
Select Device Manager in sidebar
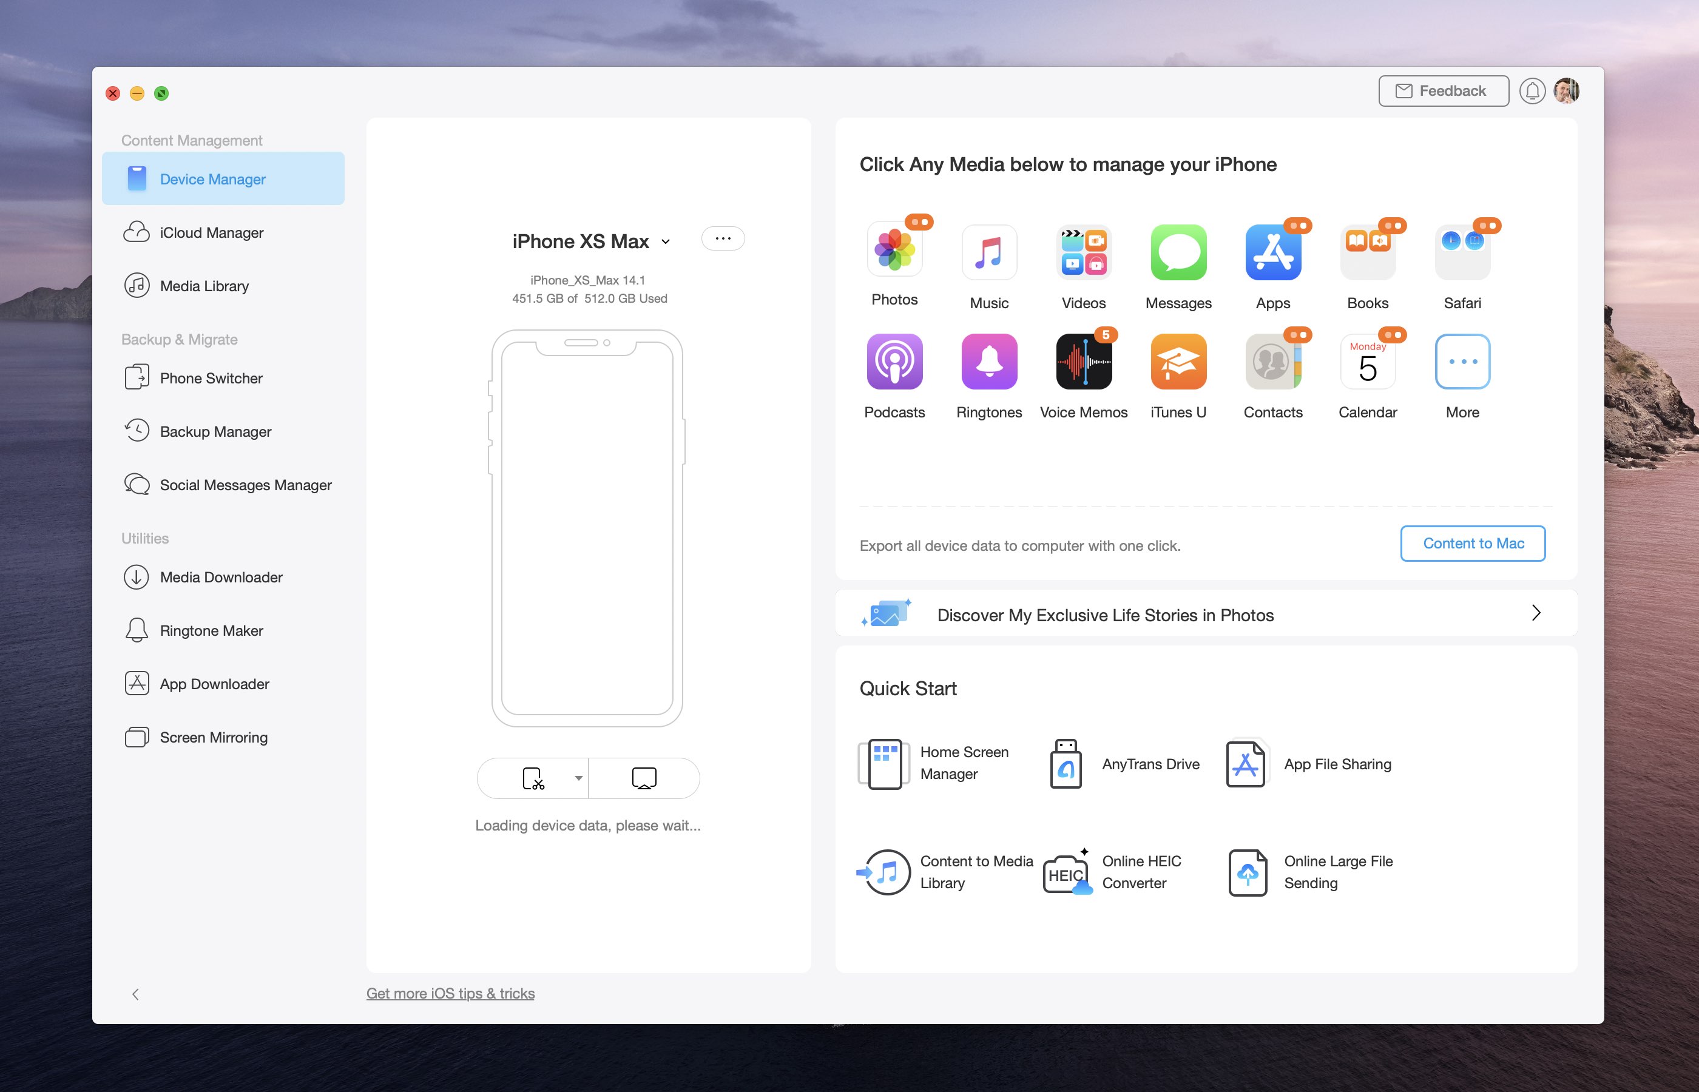(x=223, y=179)
